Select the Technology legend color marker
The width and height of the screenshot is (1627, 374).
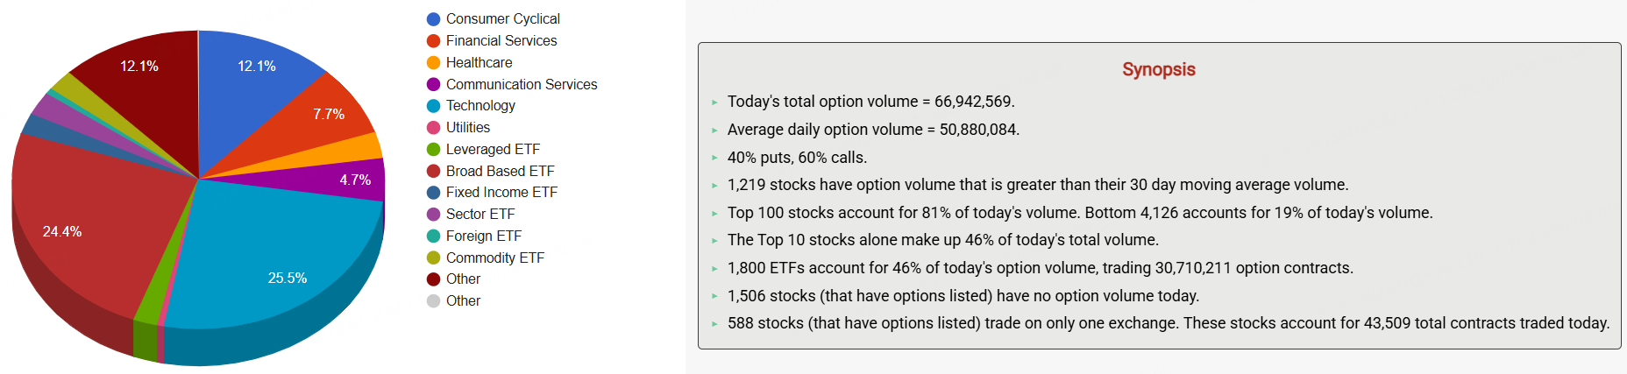pyautogui.click(x=433, y=106)
